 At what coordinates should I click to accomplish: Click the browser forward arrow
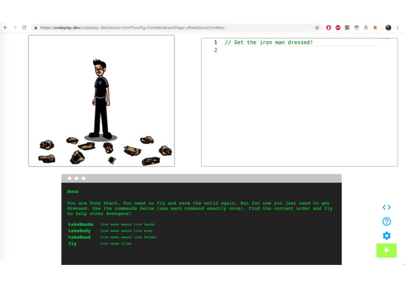[x=15, y=27]
